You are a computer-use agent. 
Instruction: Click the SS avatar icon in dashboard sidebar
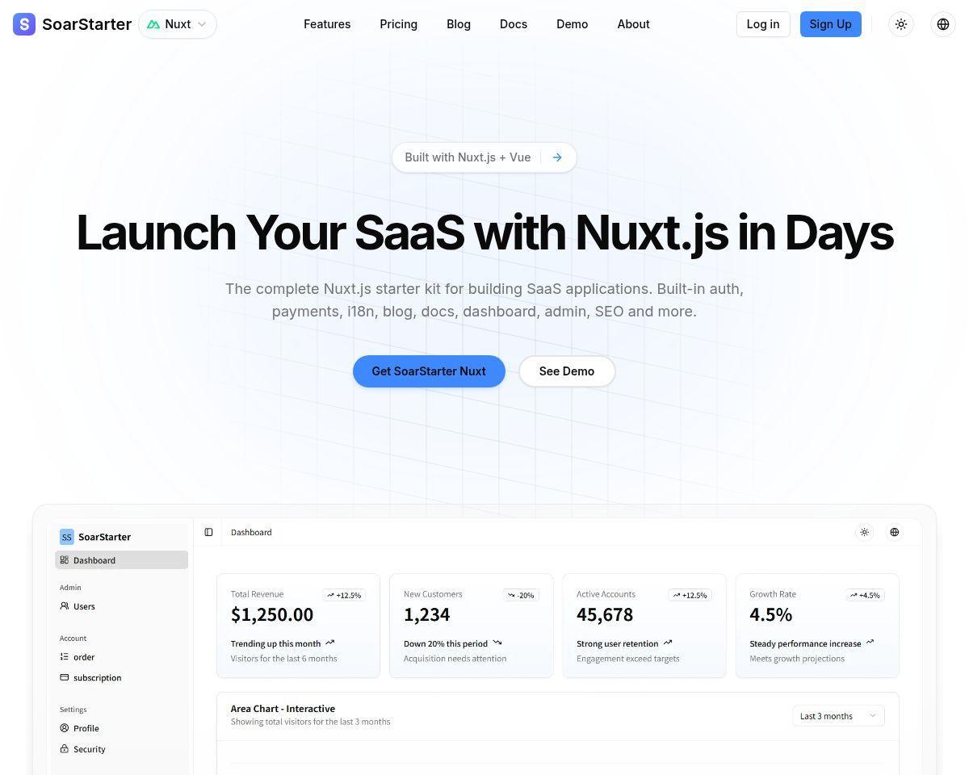pos(66,537)
